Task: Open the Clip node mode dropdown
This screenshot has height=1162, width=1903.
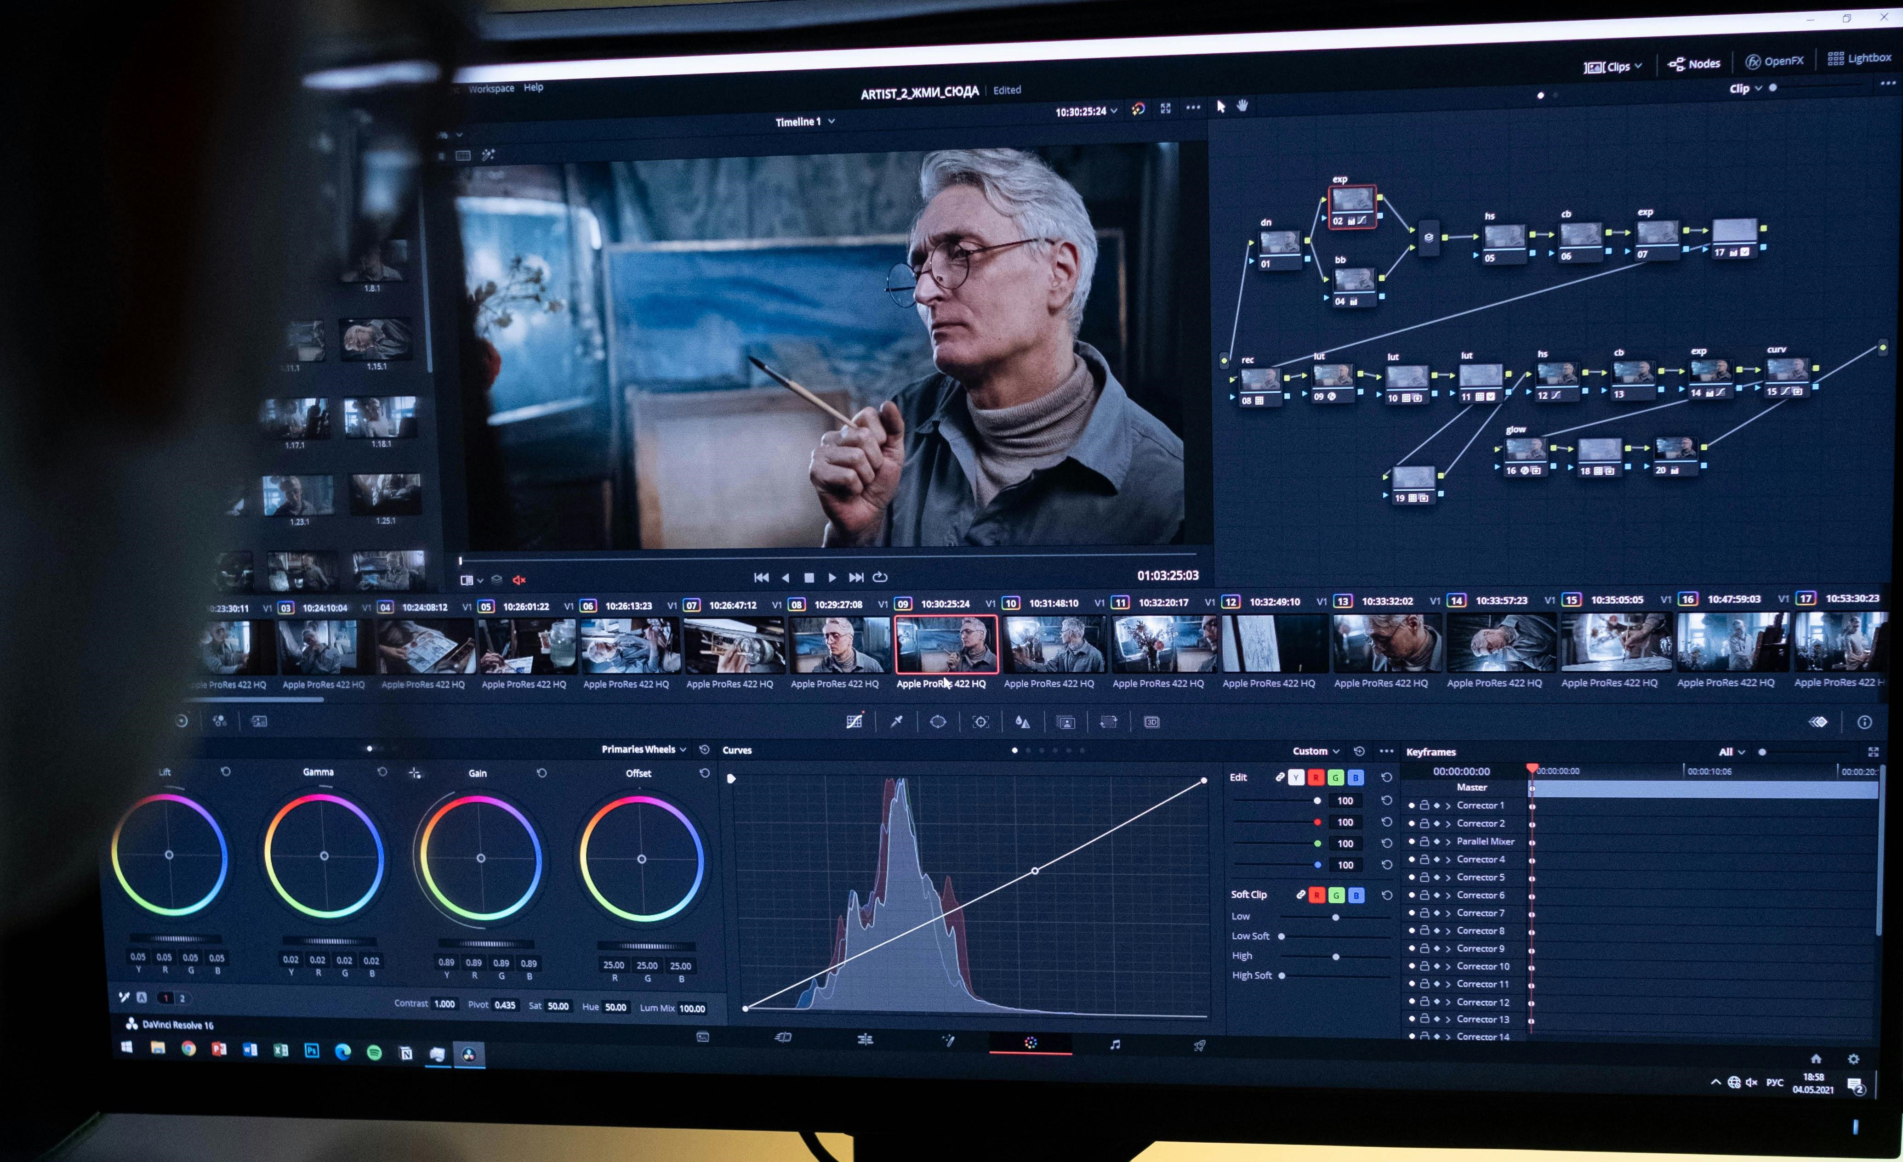Action: click(x=1745, y=88)
